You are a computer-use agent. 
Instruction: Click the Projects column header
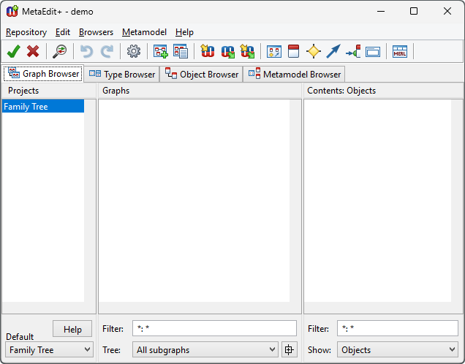49,91
